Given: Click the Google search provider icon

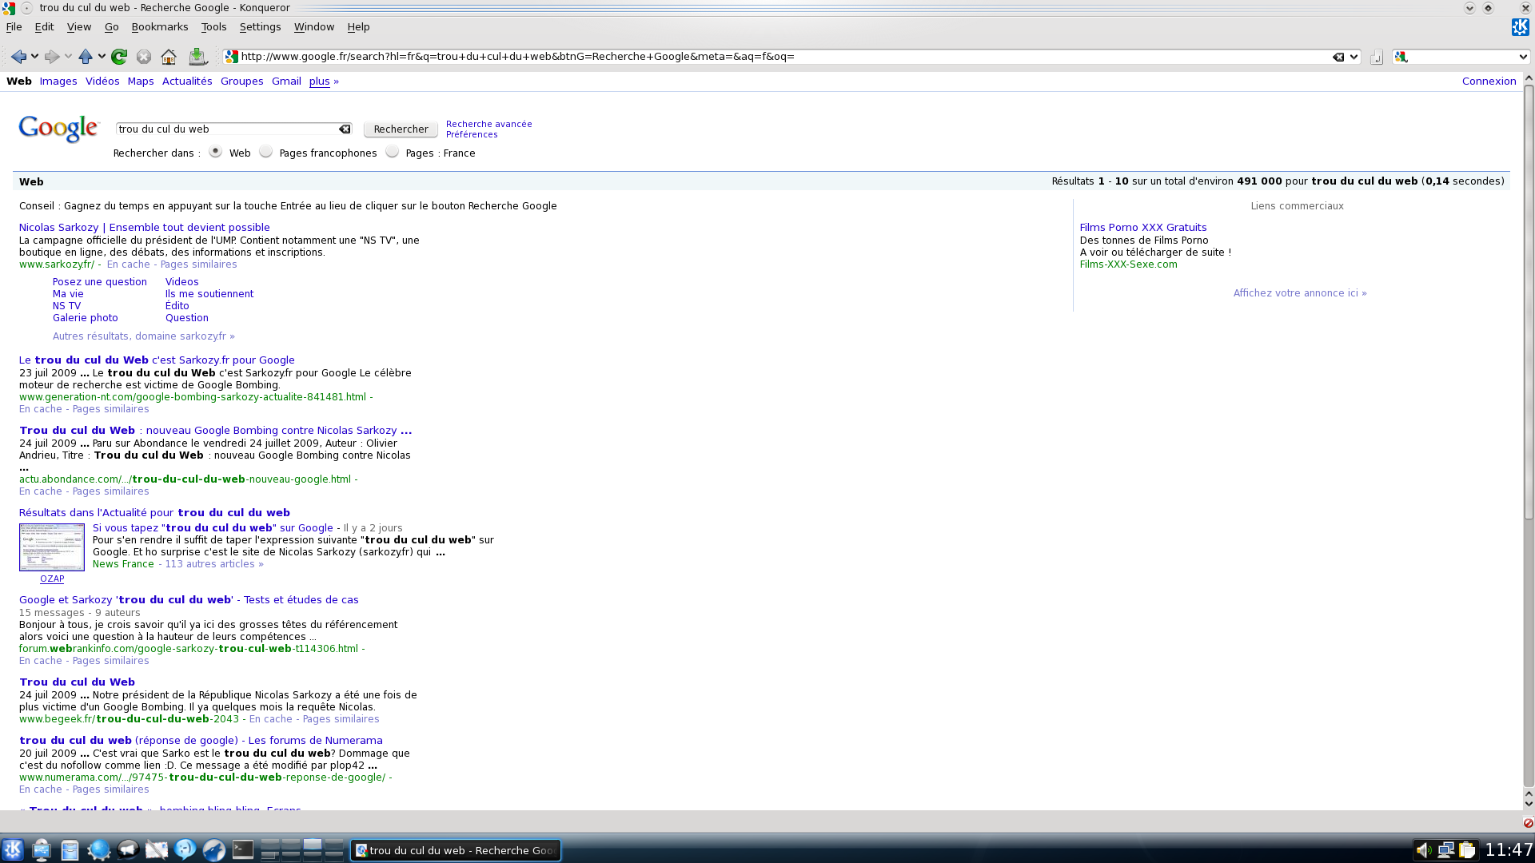Looking at the screenshot, I should click(1401, 57).
